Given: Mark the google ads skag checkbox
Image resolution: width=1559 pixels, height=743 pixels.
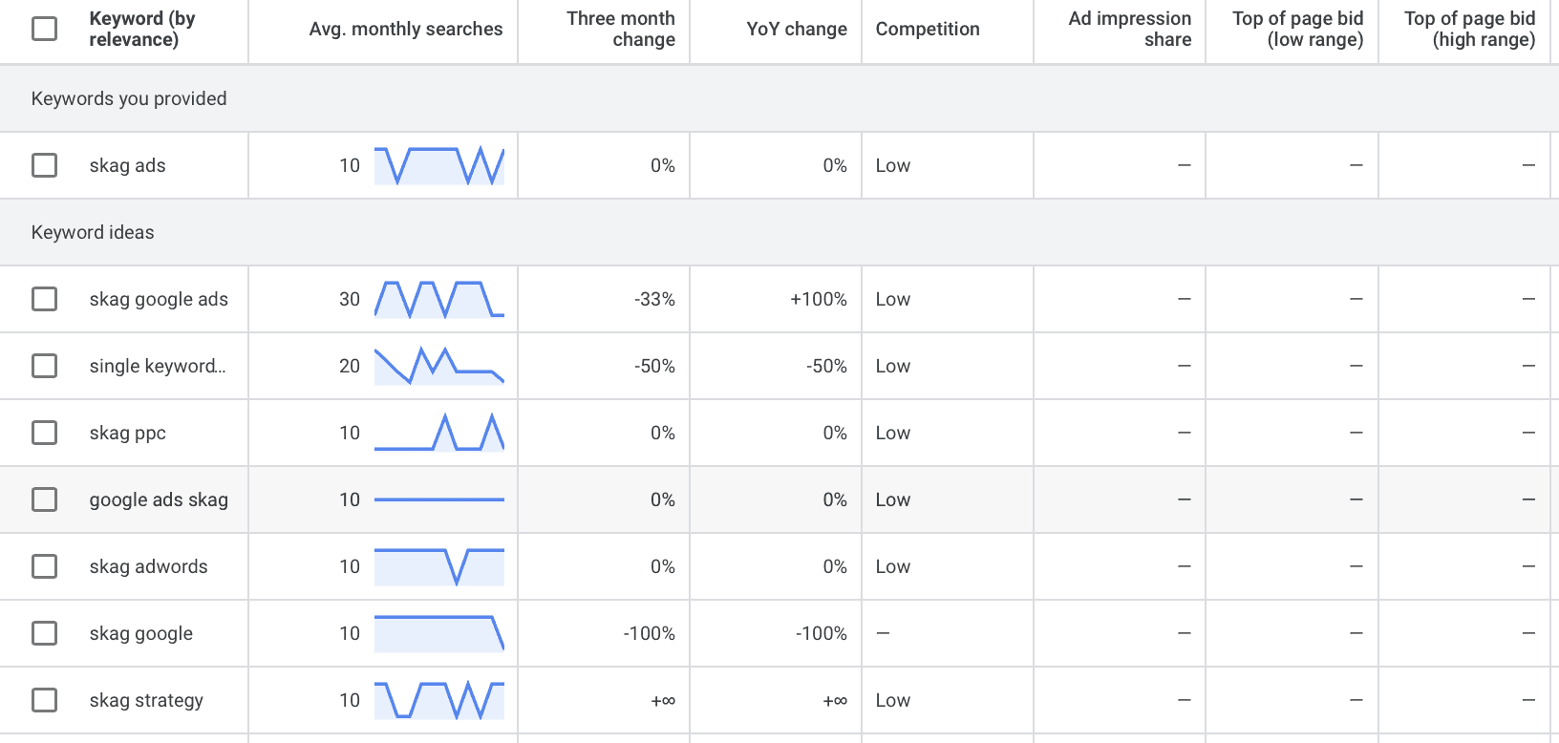Looking at the screenshot, I should click(44, 499).
